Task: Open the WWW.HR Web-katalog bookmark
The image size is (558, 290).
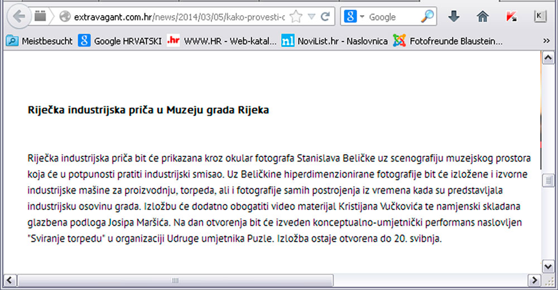Action: (x=222, y=41)
